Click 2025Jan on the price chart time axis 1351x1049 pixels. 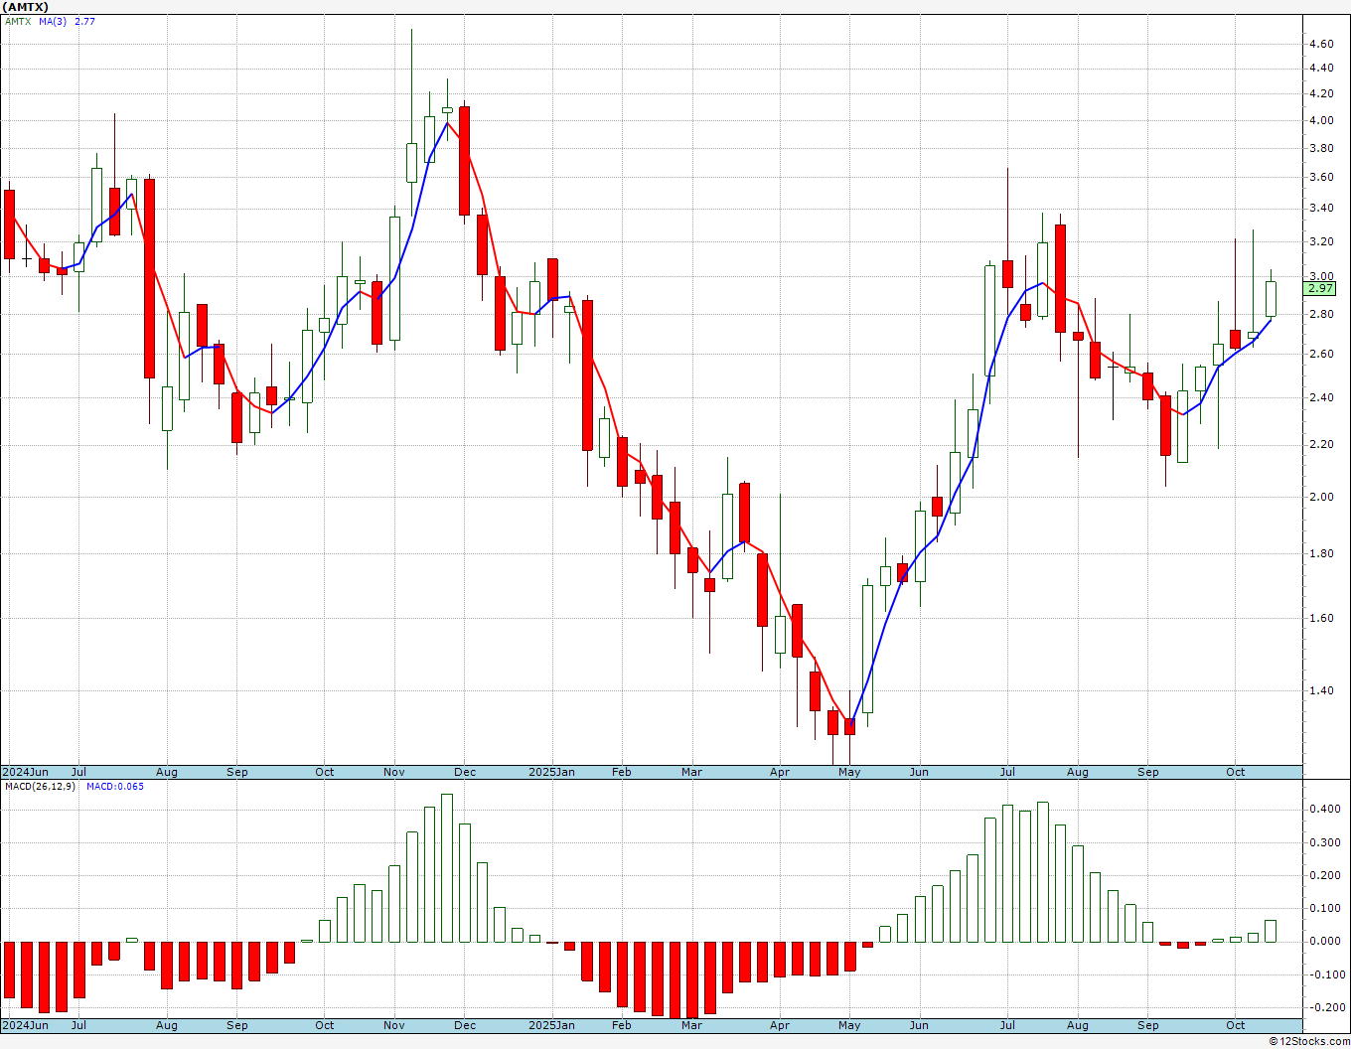tap(551, 772)
